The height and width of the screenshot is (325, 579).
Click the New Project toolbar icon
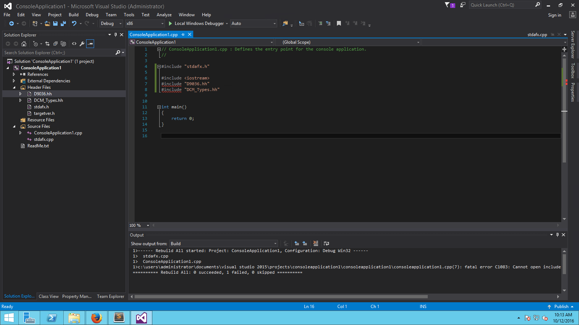(x=35, y=23)
